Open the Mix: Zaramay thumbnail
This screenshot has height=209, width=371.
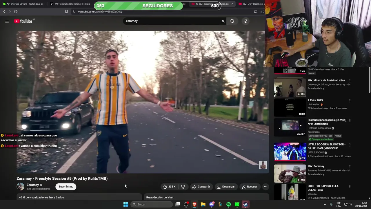click(290, 174)
